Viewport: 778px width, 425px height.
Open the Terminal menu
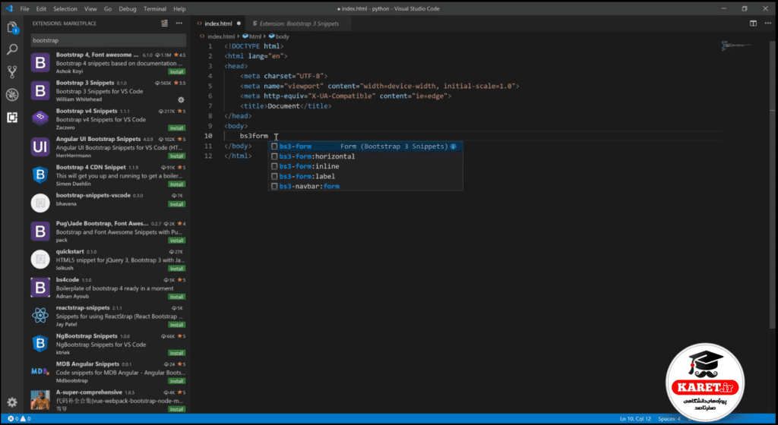(155, 9)
